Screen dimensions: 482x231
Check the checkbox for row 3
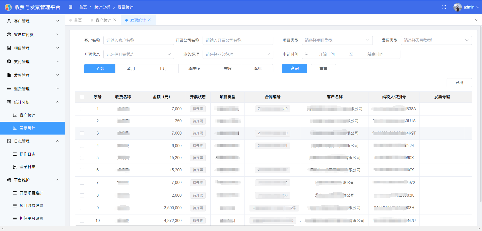click(x=82, y=133)
